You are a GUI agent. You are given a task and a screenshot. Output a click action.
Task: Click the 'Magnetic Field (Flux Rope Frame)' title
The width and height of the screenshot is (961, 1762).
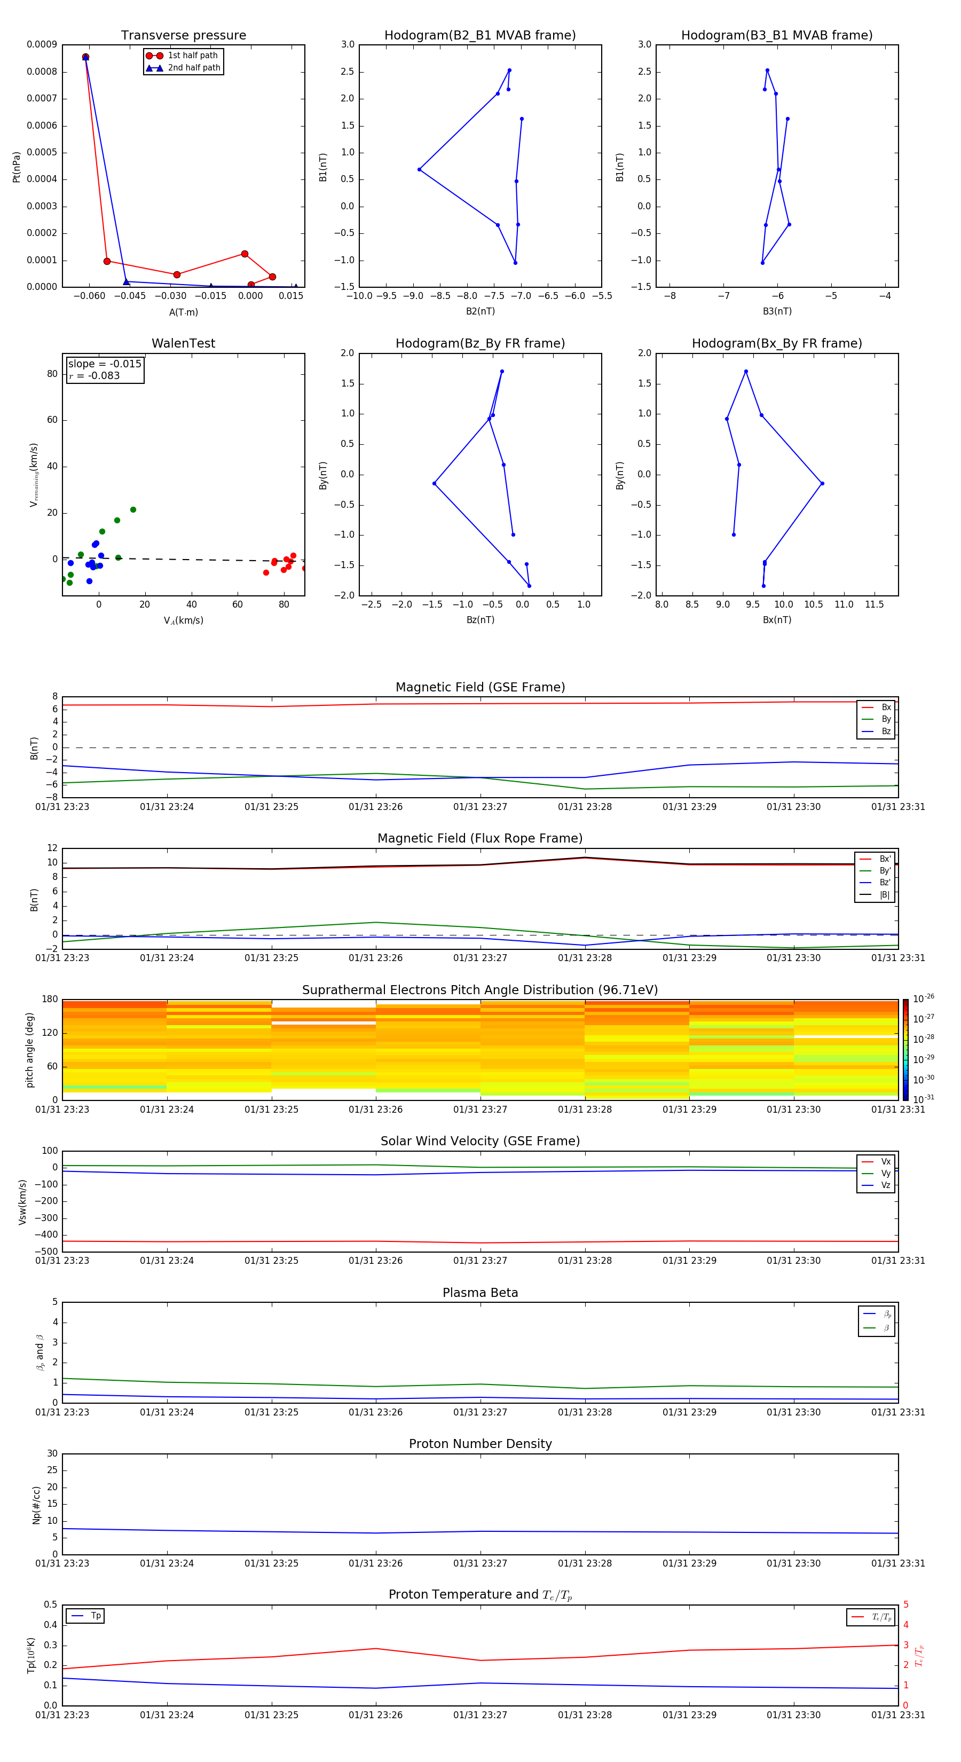(x=480, y=839)
